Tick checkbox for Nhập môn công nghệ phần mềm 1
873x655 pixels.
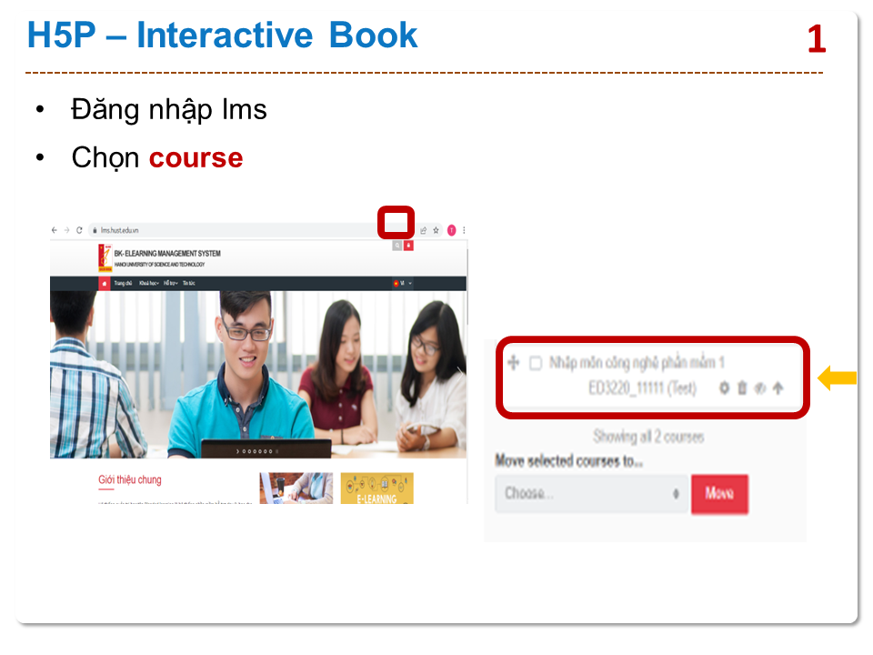tap(536, 363)
